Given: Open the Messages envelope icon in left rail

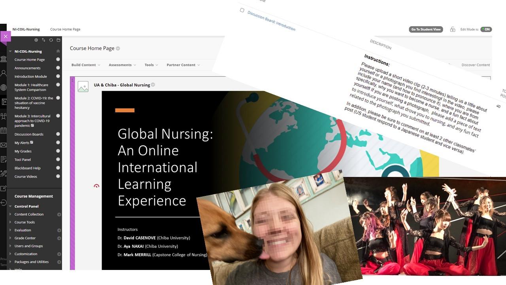Looking at the screenshot, I should pos(4,145).
